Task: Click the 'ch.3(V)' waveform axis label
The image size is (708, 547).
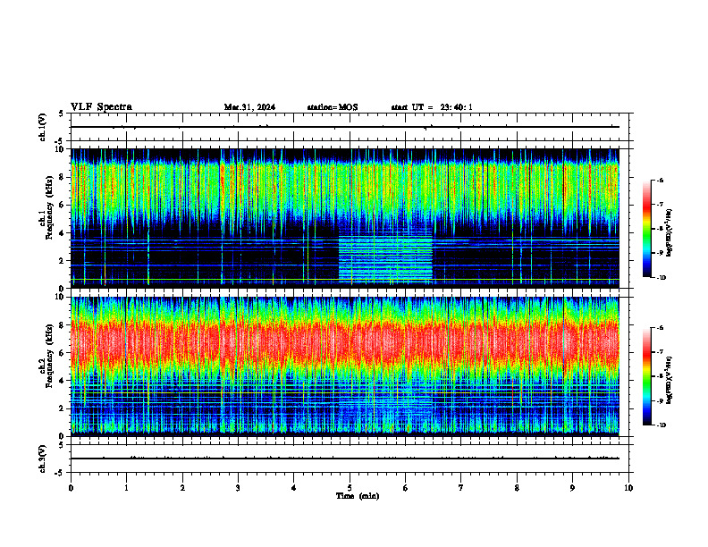Action: [x=42, y=459]
